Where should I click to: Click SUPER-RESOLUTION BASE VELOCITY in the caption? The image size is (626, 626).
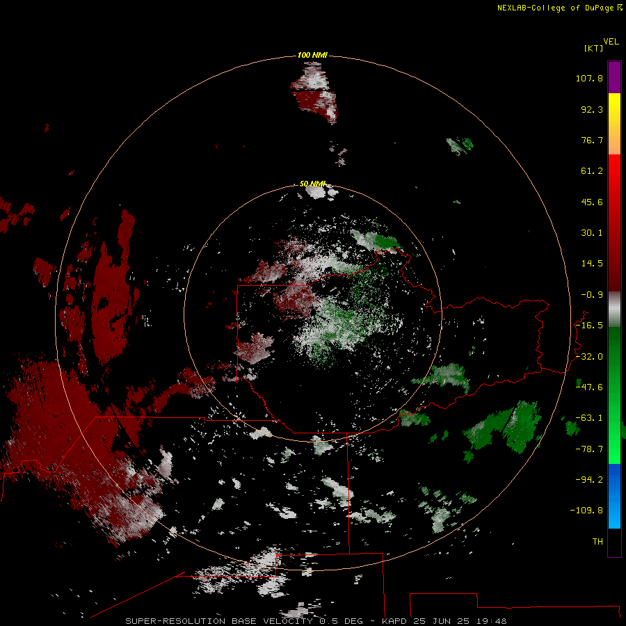click(219, 621)
